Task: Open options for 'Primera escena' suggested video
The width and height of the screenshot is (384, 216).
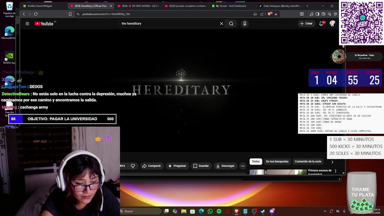Action: pos(335,171)
